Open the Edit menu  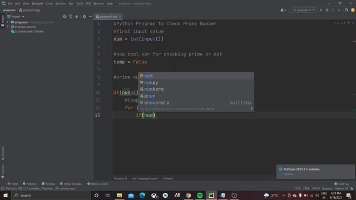coord(18,4)
